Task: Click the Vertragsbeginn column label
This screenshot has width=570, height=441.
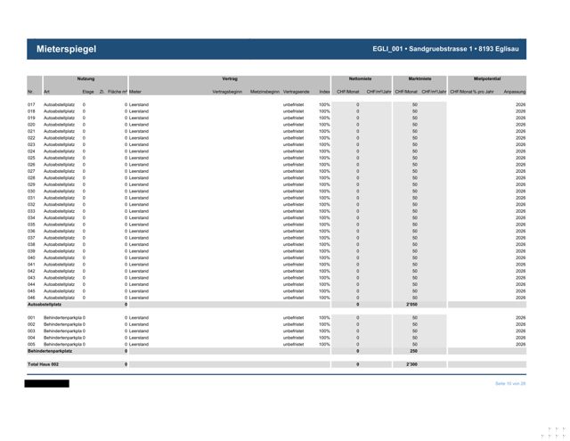Action: coord(227,92)
